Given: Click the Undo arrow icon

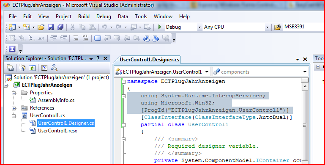Looking at the screenshot, I should [104, 27].
